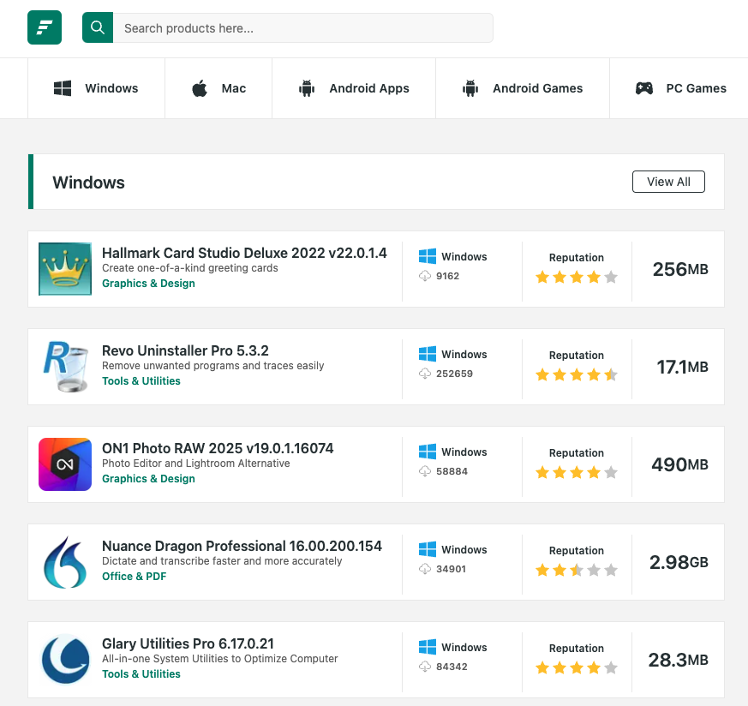Viewport: 748px width, 706px height.
Task: Click 'Create one-of-a-kind greeting cards' description
Action: pyautogui.click(x=190, y=268)
